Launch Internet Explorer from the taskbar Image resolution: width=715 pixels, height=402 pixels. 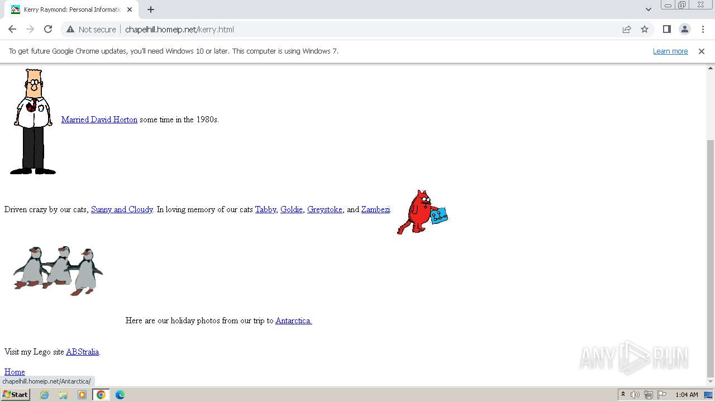(44, 395)
